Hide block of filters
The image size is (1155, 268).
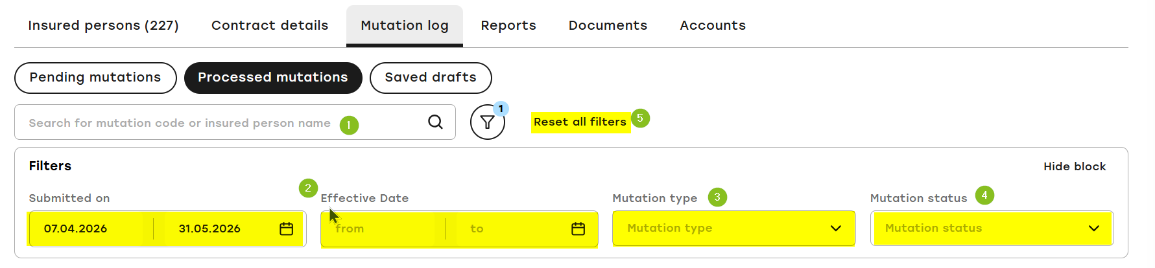click(1075, 166)
